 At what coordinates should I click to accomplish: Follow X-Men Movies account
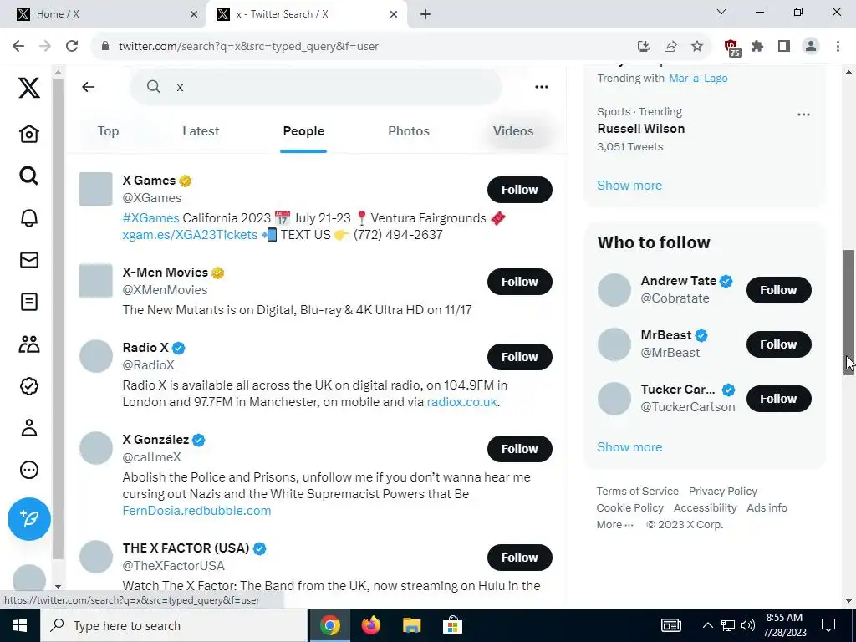point(520,282)
